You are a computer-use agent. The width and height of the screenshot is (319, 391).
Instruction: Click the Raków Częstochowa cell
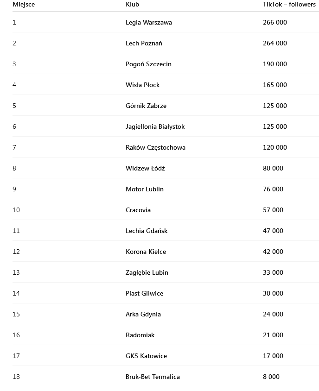click(155, 147)
